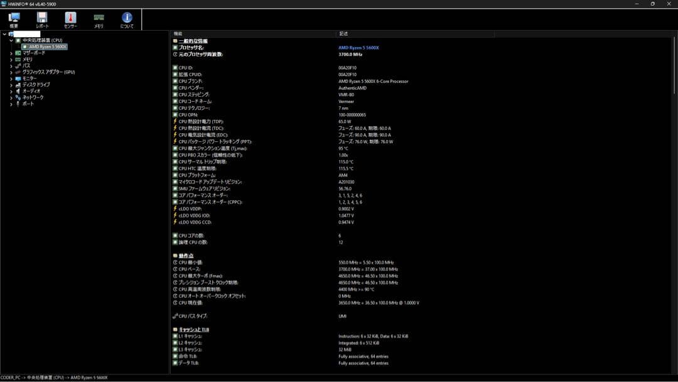This screenshot has height=382, width=678.
Task: Click the blue AMD Ryzen 5 5600X link
Action: 358,48
